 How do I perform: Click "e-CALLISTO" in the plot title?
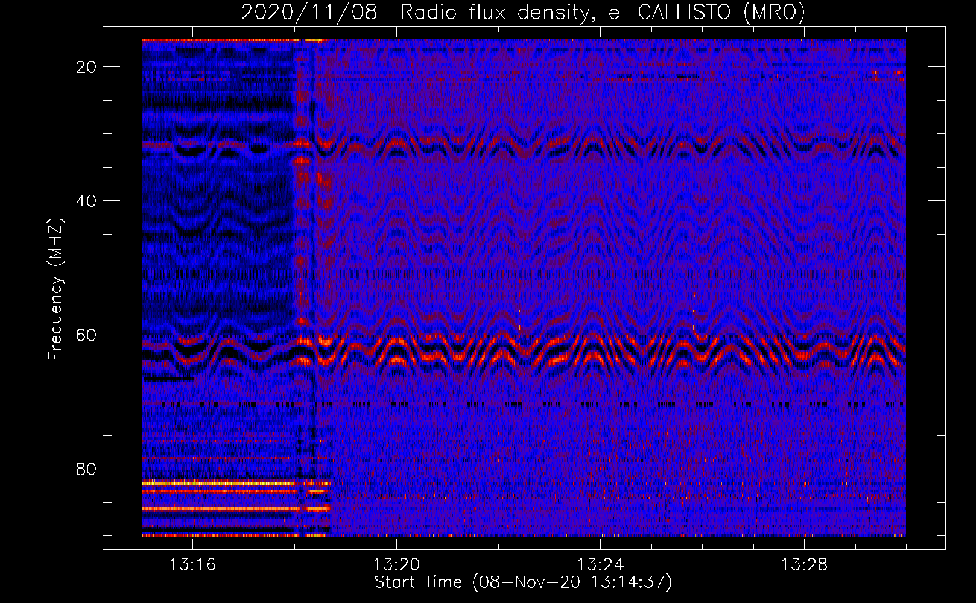pos(670,13)
